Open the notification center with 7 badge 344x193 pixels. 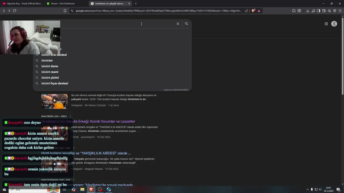[x=338, y=190]
